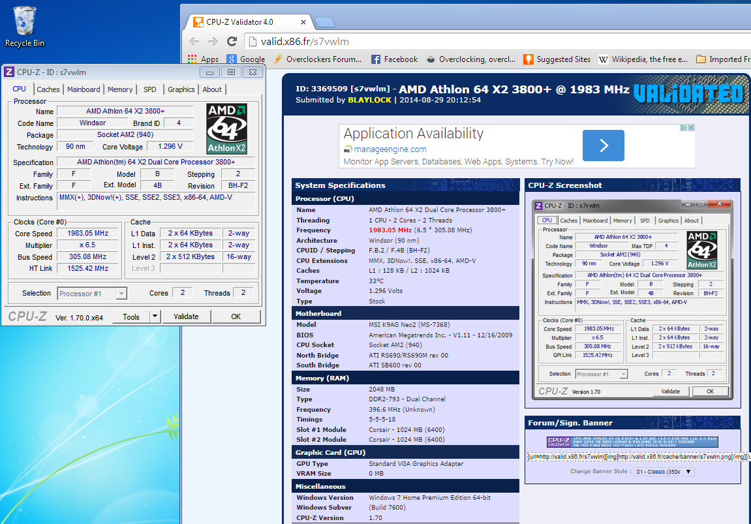Click the red 1983.05 MHz frequency on the page
Screen dimensions: 751x524
pos(390,230)
